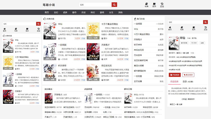Focus search field in left mobile preview

coord(19,24)
